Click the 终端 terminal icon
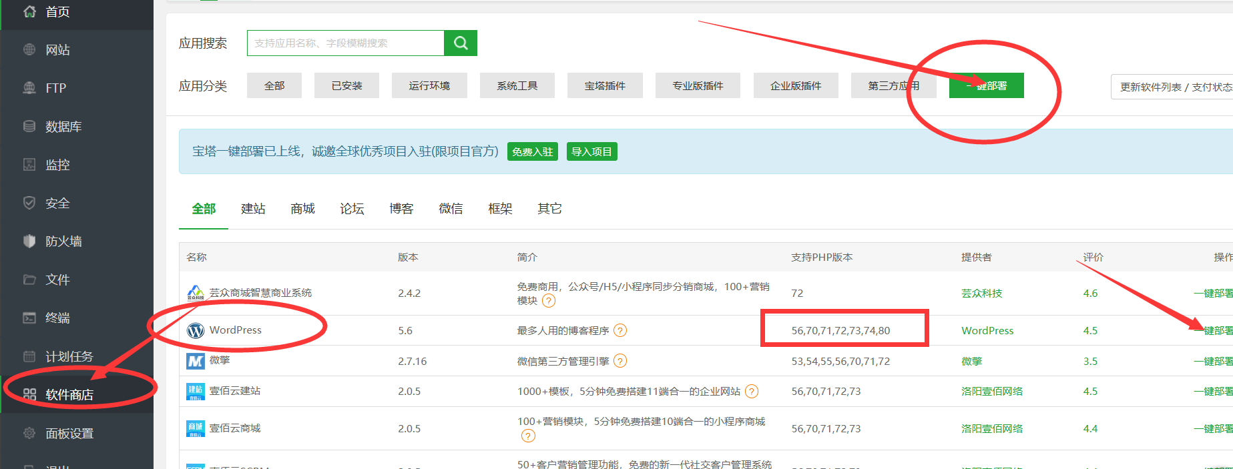 pyautogui.click(x=29, y=318)
